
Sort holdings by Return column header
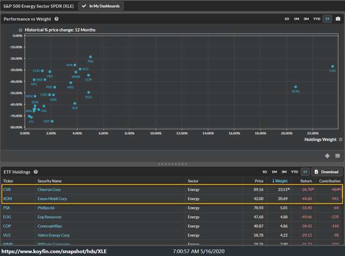[x=306, y=181]
